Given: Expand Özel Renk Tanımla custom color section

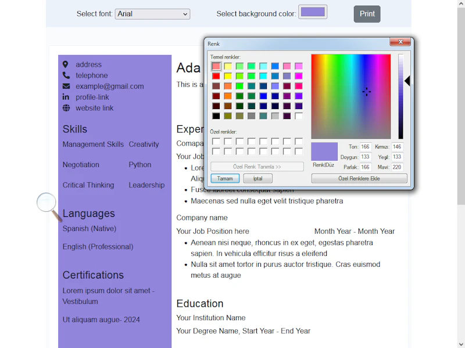Looking at the screenshot, I should tap(256, 166).
